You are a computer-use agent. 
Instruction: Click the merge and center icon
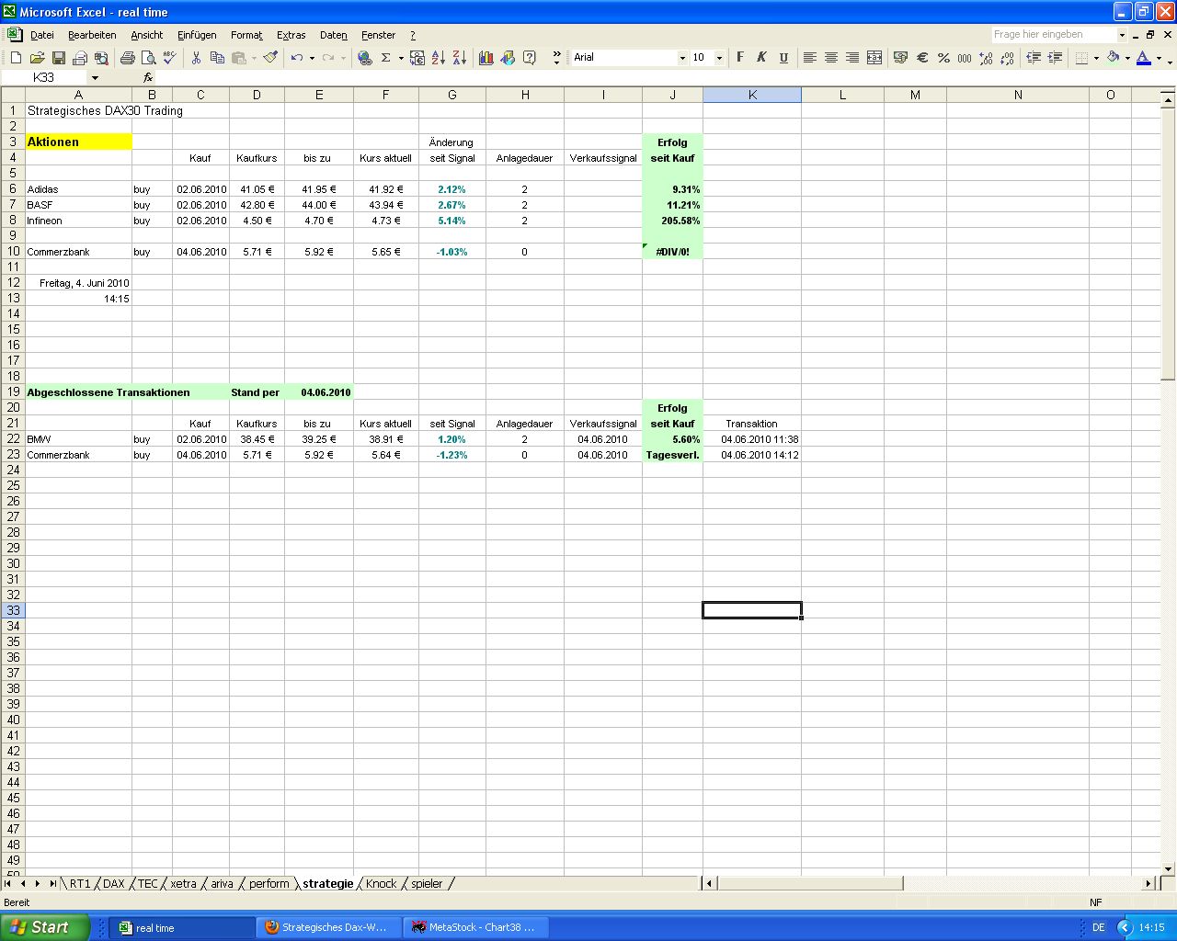pos(874,57)
